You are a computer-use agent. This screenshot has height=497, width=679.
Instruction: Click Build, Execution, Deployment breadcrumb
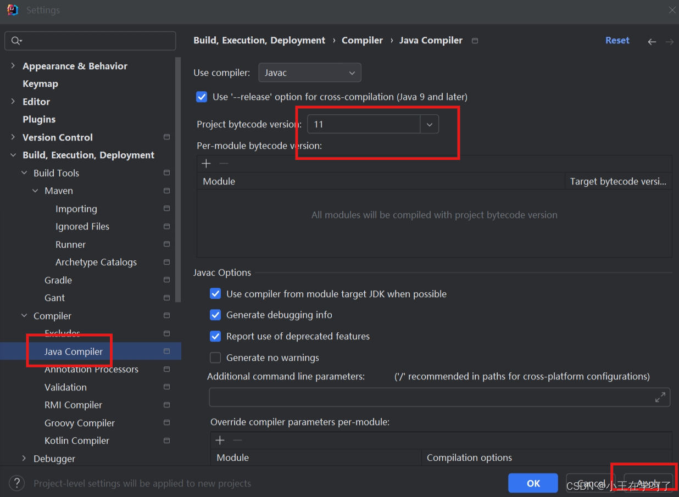tap(259, 41)
